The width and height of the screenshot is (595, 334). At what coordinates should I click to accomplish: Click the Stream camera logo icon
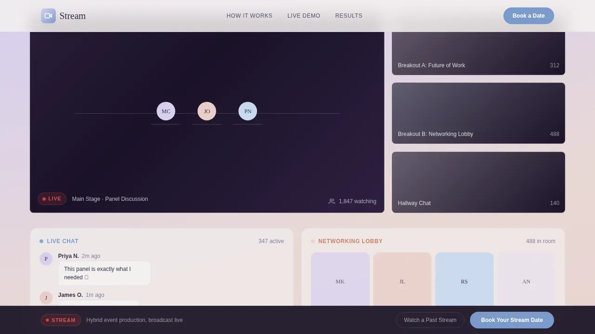48,16
